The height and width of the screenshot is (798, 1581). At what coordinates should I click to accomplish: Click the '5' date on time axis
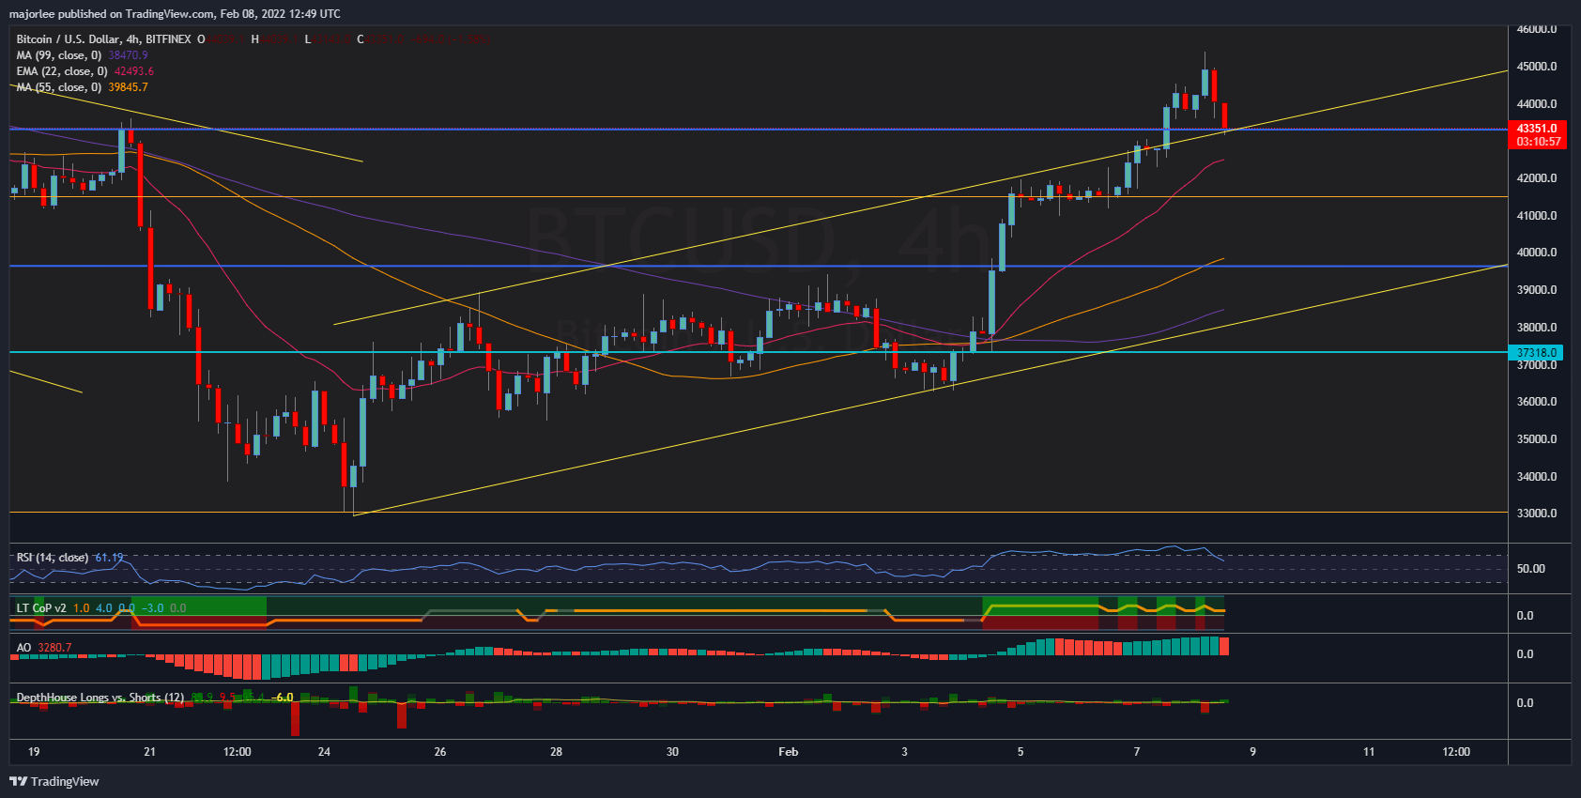1021,752
